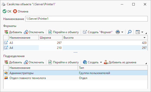Click the printer icon in Форматы toolbar
The image size is (151, 92).
118,32
